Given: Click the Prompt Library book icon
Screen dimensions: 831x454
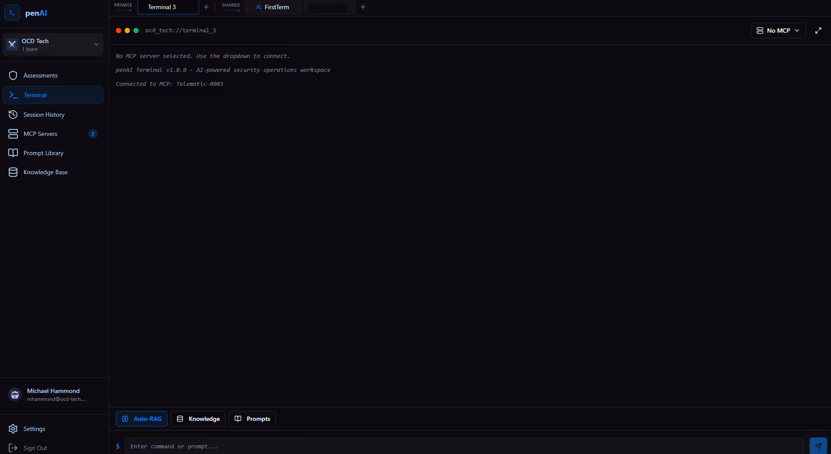Looking at the screenshot, I should (13, 153).
